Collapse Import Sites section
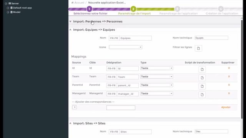The height and width of the screenshot is (138, 246). click(70, 123)
